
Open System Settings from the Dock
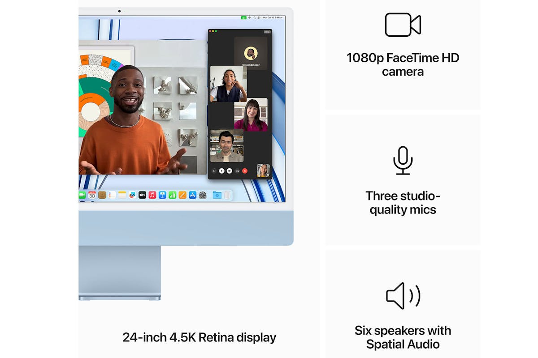203,195
